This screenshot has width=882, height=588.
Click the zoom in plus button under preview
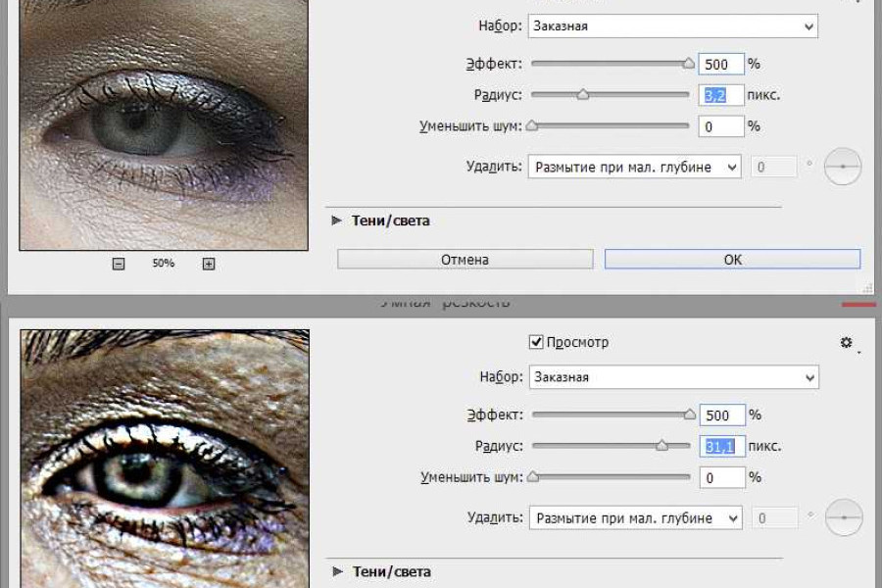pos(208,264)
